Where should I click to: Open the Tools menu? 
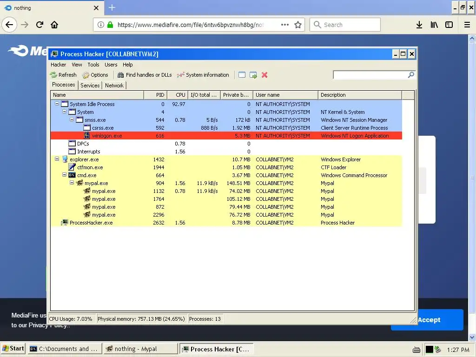[93, 65]
